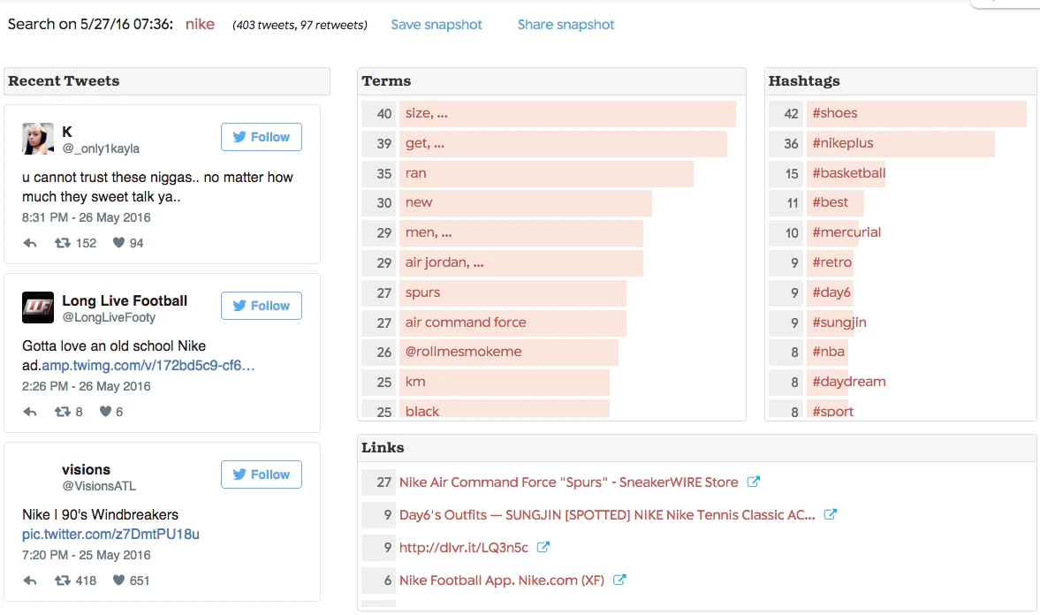Select the #sport hashtag

(833, 410)
